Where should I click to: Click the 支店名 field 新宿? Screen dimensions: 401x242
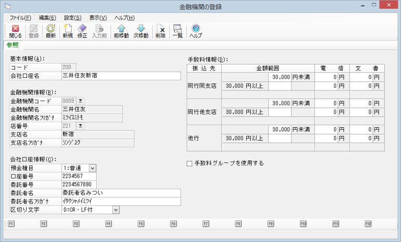pos(98,135)
